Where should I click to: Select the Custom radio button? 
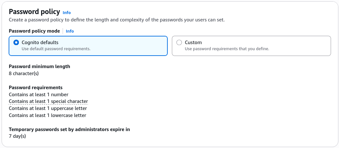(x=179, y=43)
